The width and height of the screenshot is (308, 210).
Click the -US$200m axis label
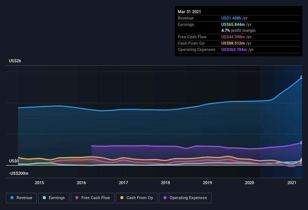pos(19,173)
